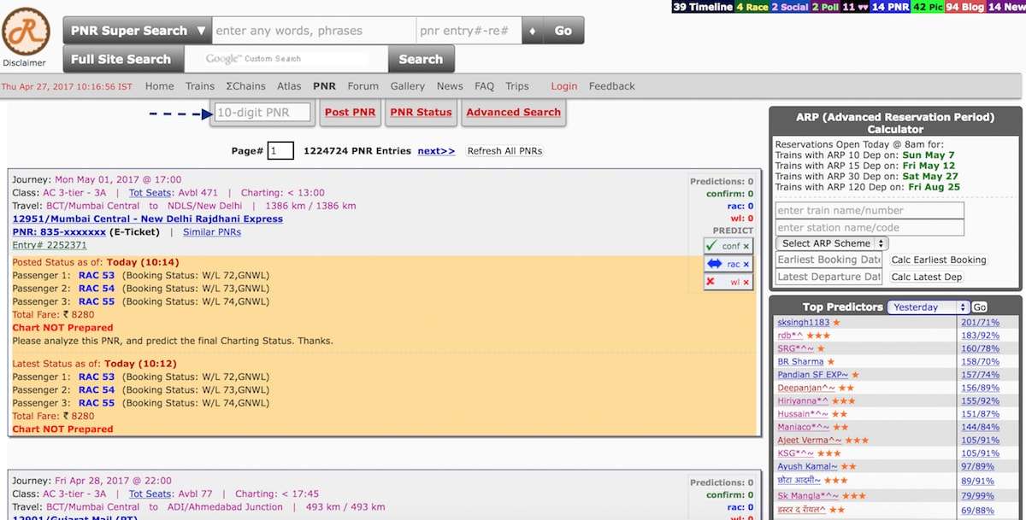Screen dimensions: 1026x520
Task: Click the Full Site Search label button
Action: 121,59
